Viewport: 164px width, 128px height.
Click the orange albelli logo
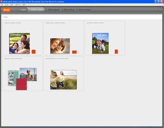(x=7, y=10)
